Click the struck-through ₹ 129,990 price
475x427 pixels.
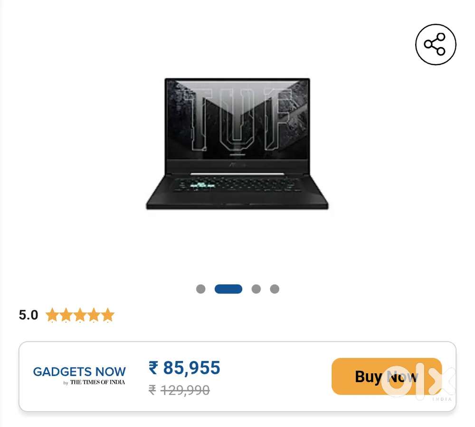[x=179, y=390]
